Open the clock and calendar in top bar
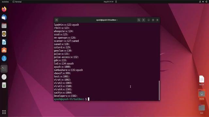Screen dimensions: 209x117 tap(108, 2)
